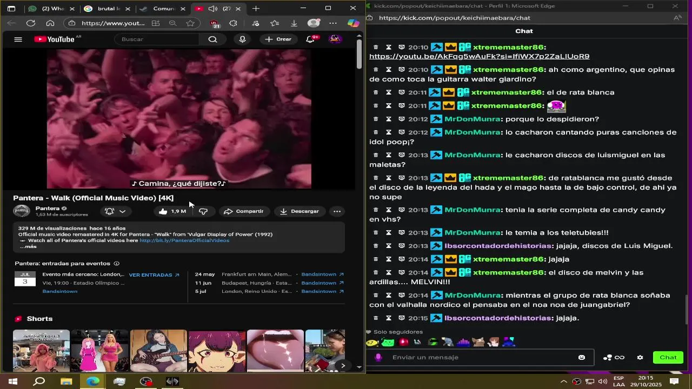Viewport: 692px width, 389px height.
Task: Open the youtu.be link in Kick chat
Action: 479,56
